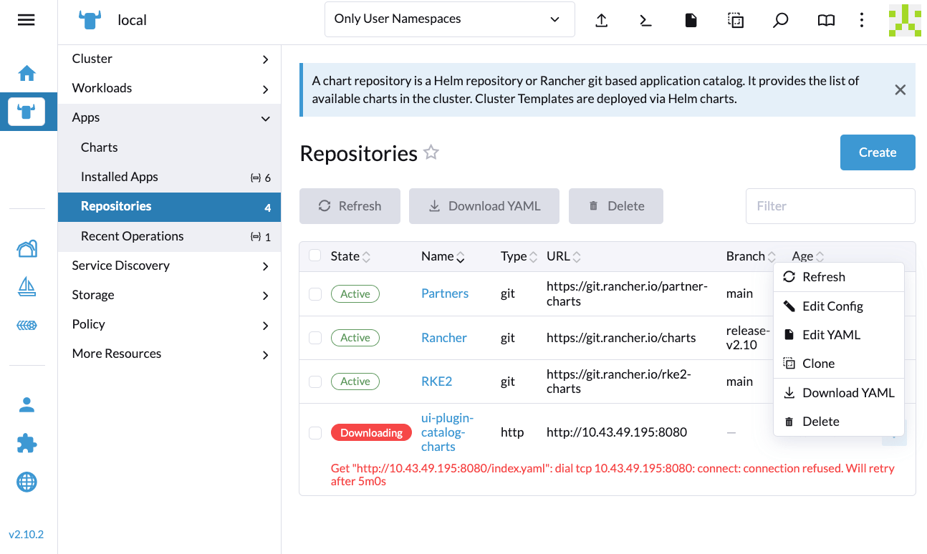Open Extensions via the puzzle piece icon
Viewport: 927px width, 554px height.
click(27, 443)
